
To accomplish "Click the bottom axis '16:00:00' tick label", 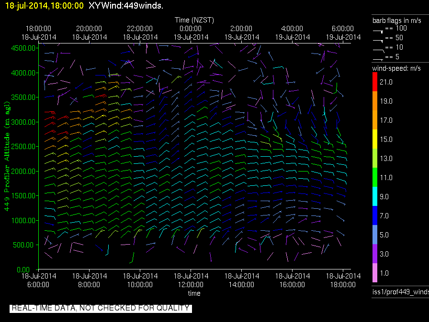I will (292, 285).
